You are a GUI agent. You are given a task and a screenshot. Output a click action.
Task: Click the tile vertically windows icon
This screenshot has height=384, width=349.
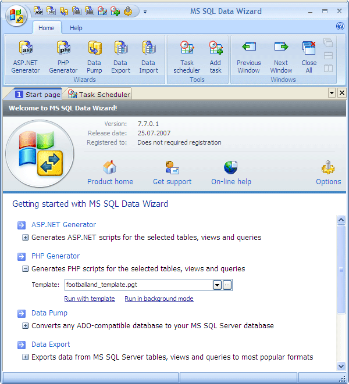click(x=328, y=69)
